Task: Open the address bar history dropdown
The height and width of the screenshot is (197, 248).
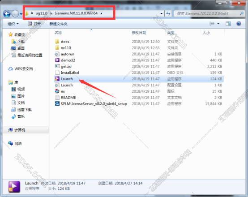Action: pyautogui.click(x=161, y=13)
